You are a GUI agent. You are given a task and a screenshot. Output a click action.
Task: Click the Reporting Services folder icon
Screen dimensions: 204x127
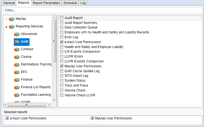pos(12,27)
